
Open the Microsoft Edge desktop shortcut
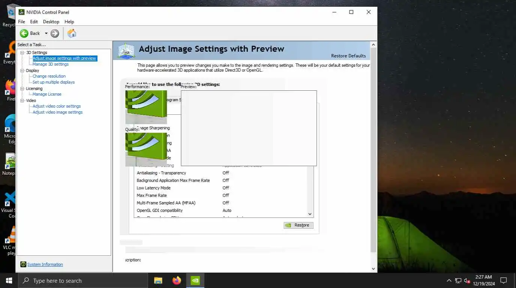pyautogui.click(x=10, y=129)
